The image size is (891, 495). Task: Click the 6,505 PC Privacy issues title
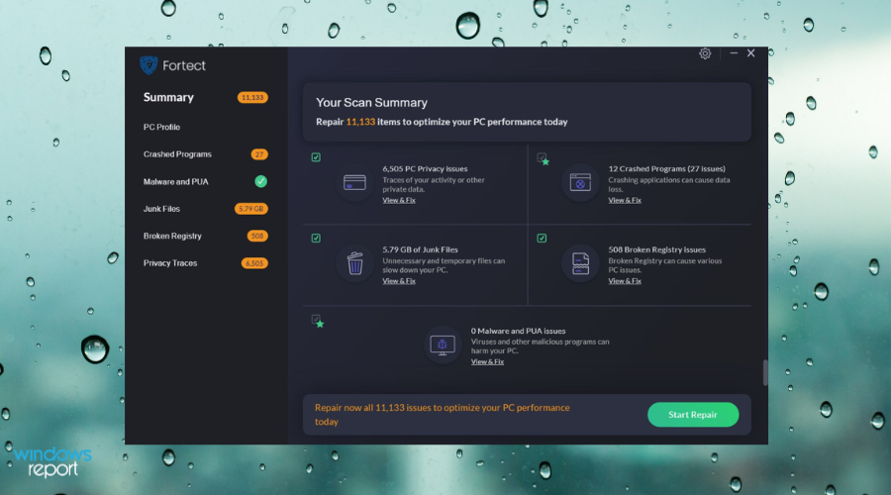click(425, 168)
